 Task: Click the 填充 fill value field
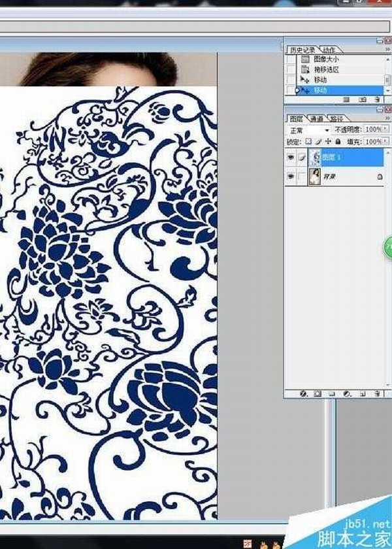point(373,141)
